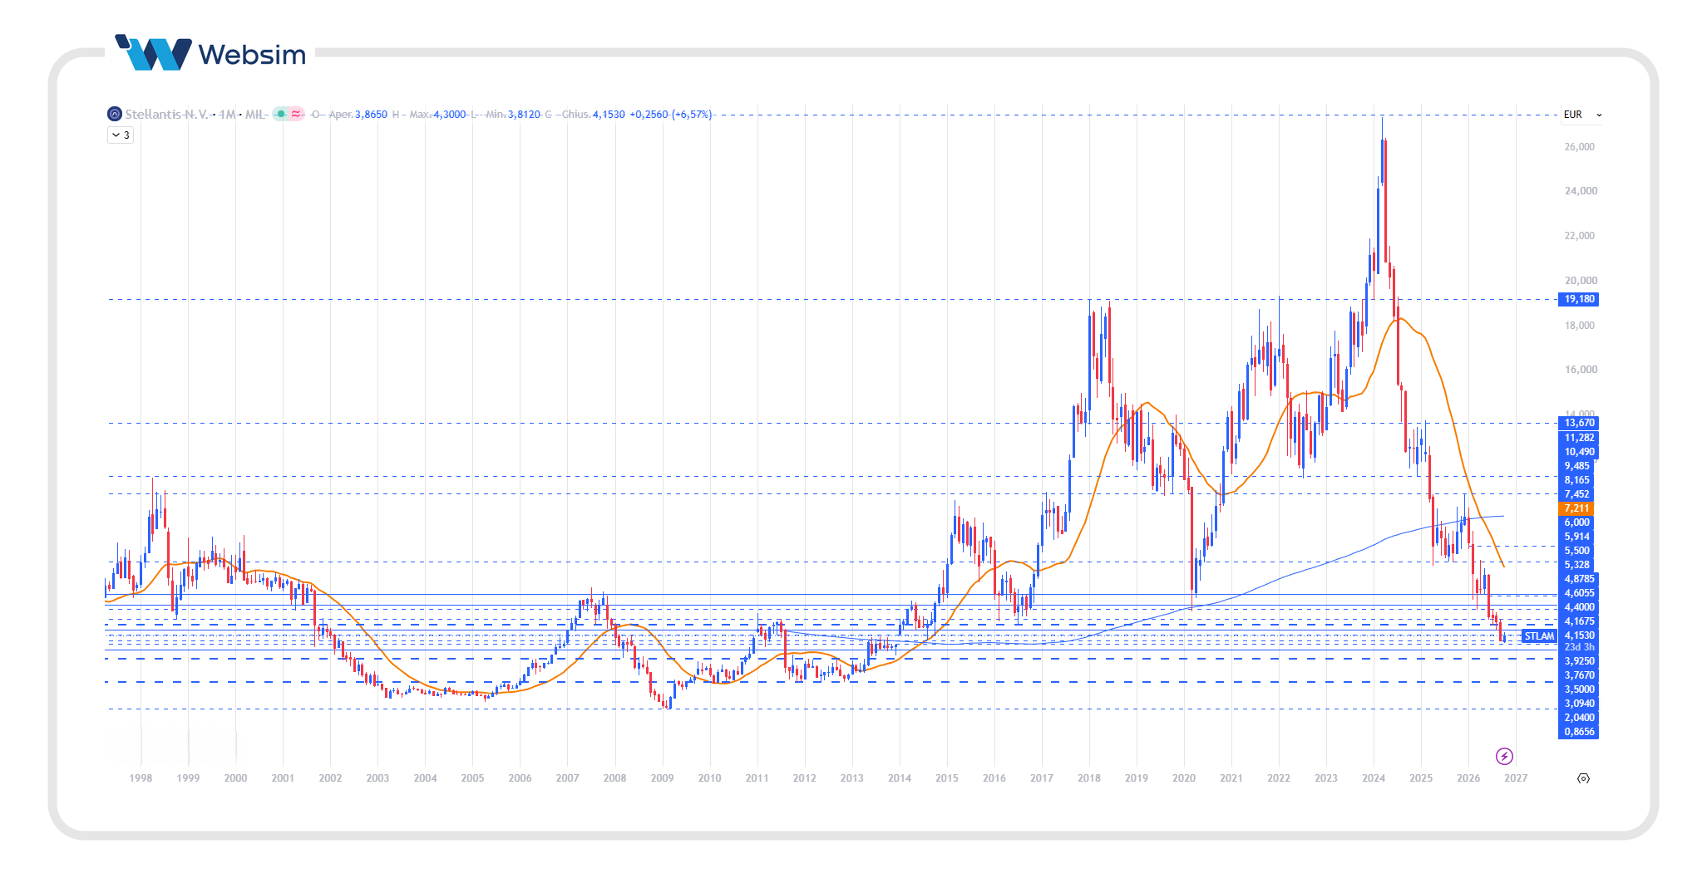Image resolution: width=1707 pixels, height=888 pixels.
Task: Click the Min. 3,8120 low value
Action: point(513,115)
